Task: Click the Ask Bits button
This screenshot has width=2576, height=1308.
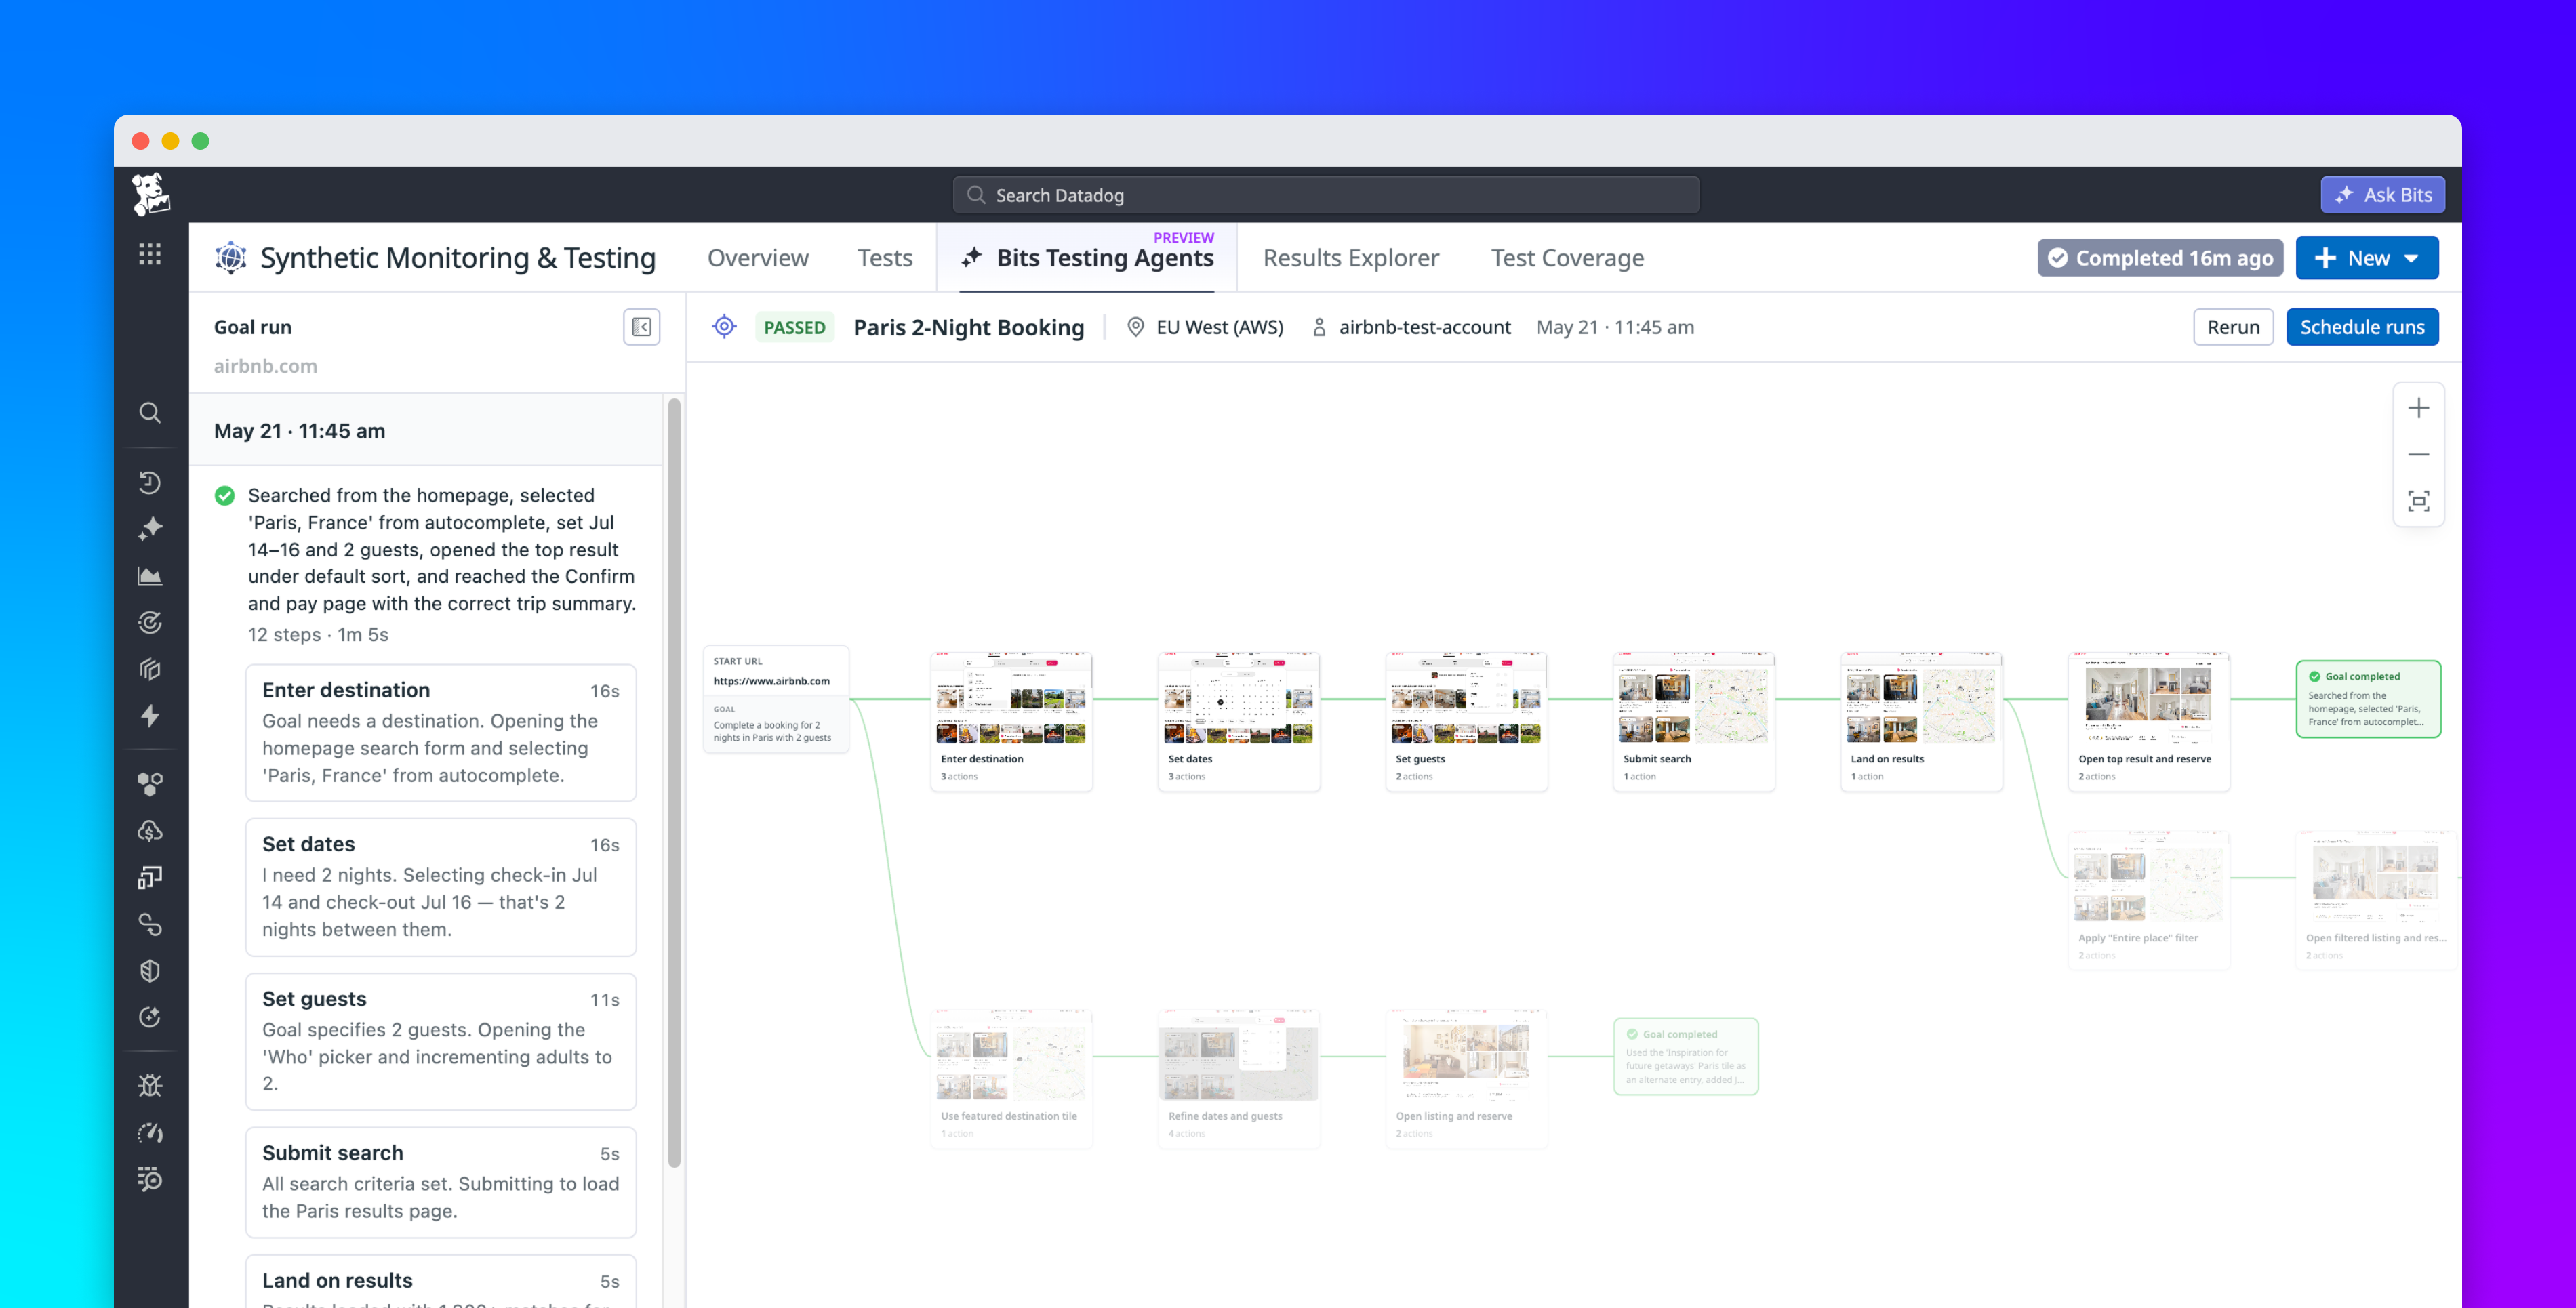Action: pos(2383,195)
